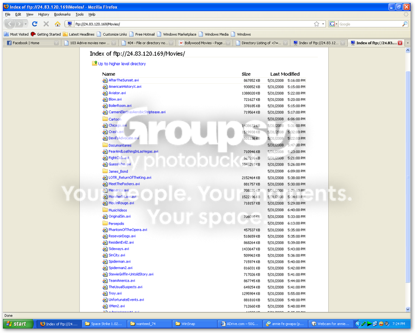Close the Facebook | Home tab
The width and height of the screenshot is (415, 333).
click(56, 43)
